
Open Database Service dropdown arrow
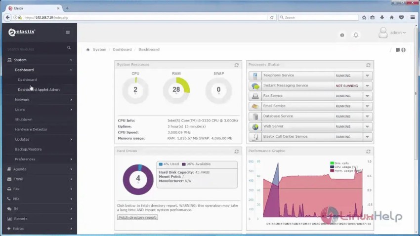pyautogui.click(x=368, y=117)
